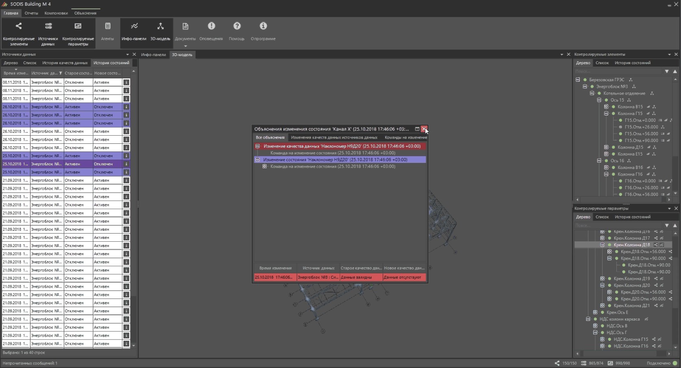Viewport: 681px width, 368px height.
Task: Click search field in Контролируемые параметры
Action: 618,225
